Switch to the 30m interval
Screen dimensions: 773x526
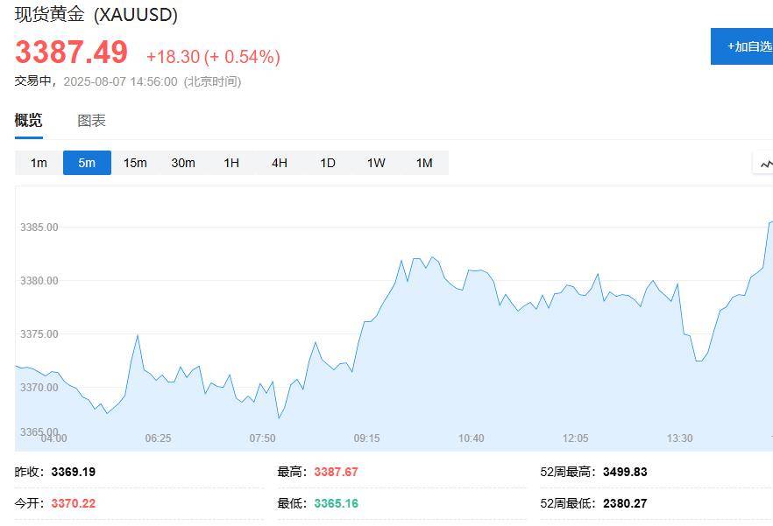coord(183,163)
